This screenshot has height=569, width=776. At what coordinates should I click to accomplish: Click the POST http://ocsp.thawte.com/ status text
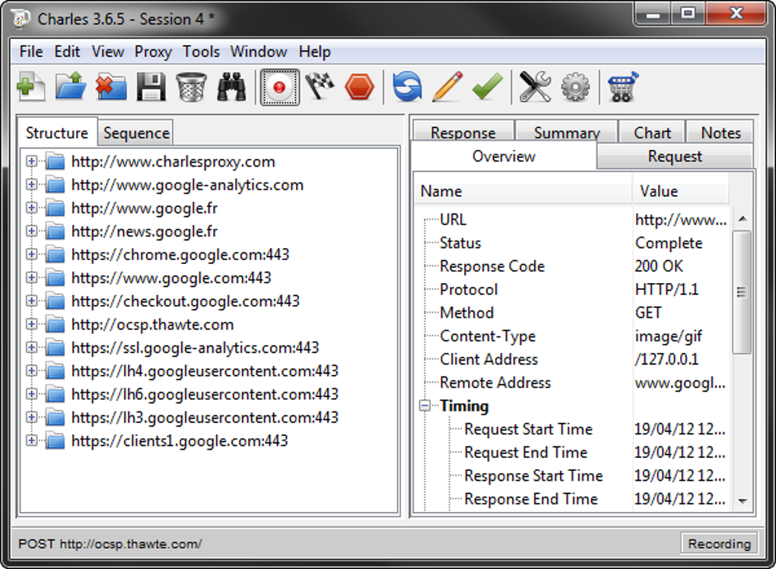(110, 544)
